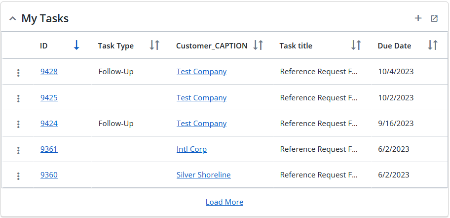Screen dimensions: 450x218
Task: Open the three-dot menu for task 9425
Action: click(x=18, y=99)
